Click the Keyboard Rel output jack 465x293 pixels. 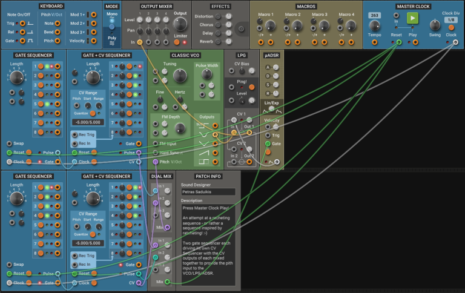(x=22, y=32)
